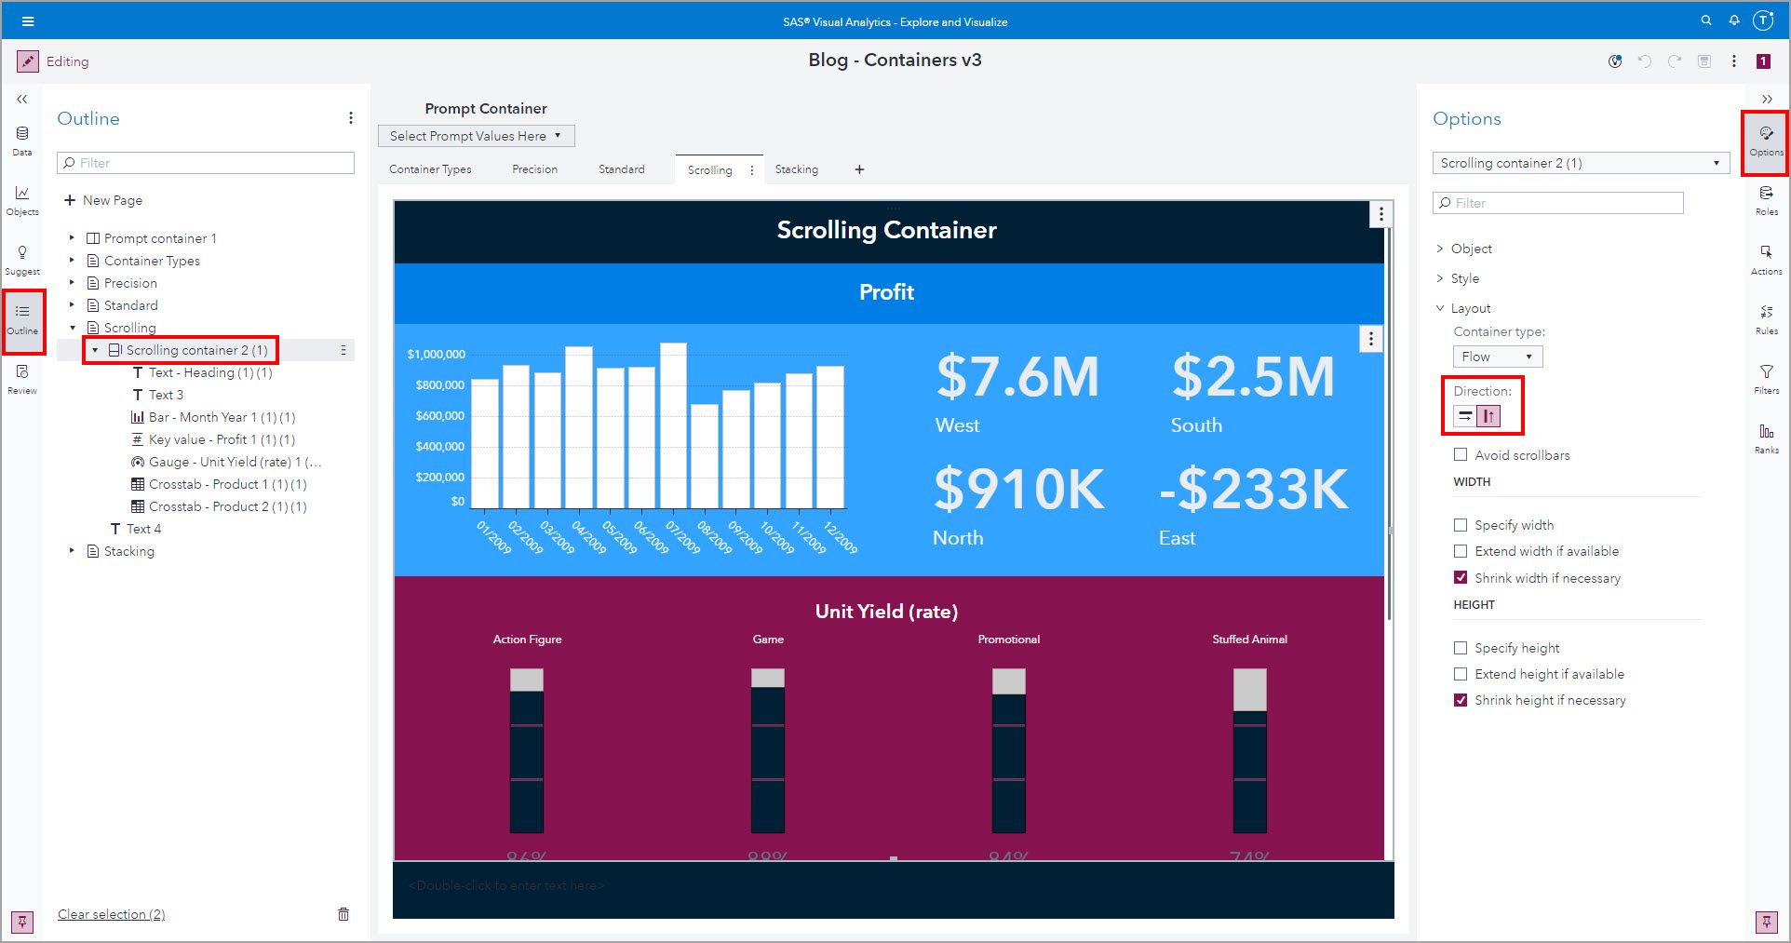Open the Suggest pane icon

coord(22,259)
